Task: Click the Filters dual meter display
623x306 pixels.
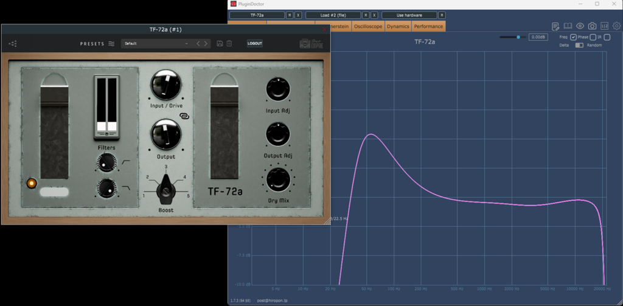Action: pos(106,106)
